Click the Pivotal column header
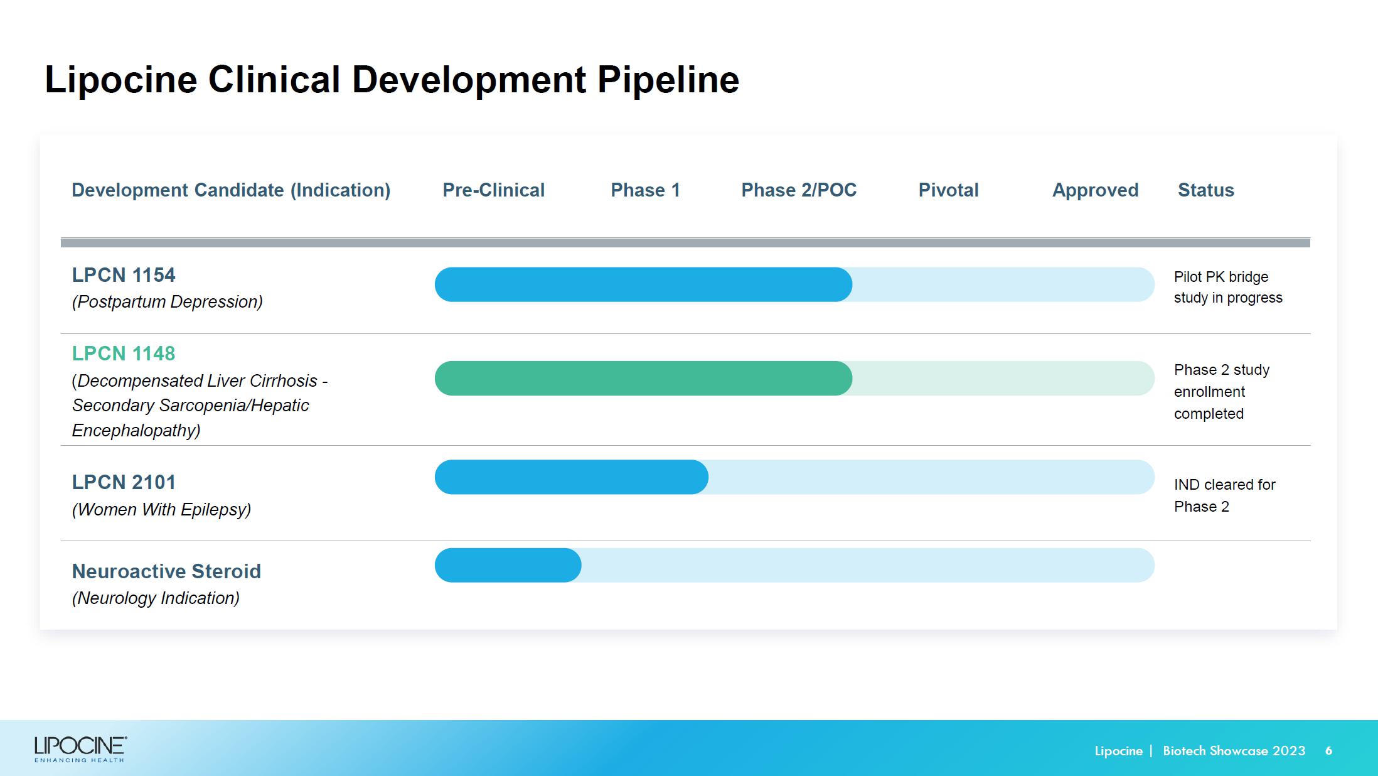Image resolution: width=1378 pixels, height=776 pixels. pos(948,190)
